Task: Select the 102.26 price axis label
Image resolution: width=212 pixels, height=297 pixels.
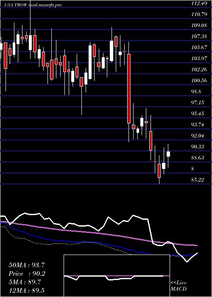Action: [199, 69]
